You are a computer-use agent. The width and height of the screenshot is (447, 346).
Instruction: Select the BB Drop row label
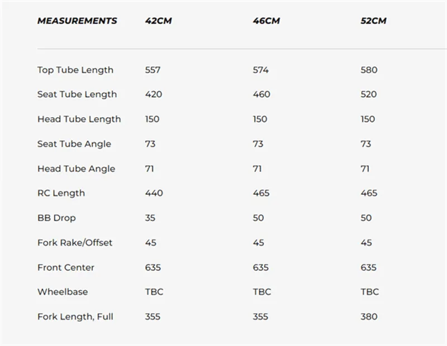coord(56,218)
